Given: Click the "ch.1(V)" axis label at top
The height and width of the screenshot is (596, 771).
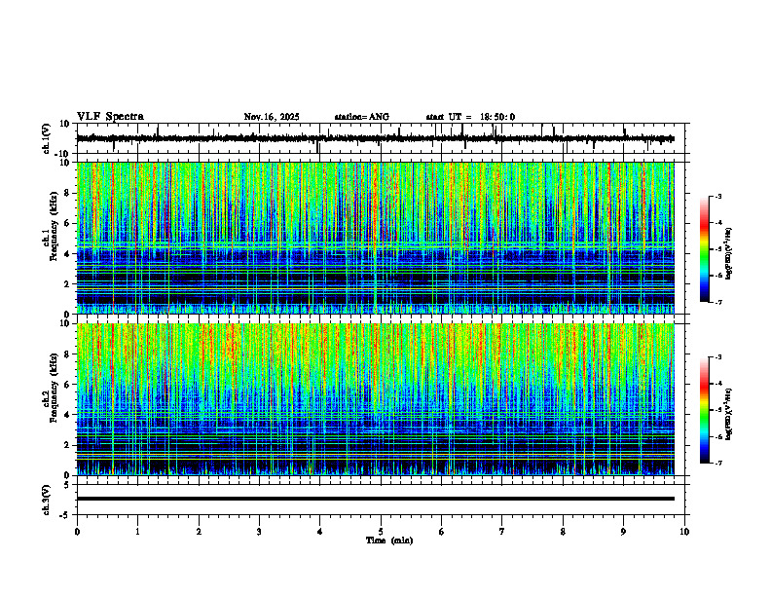Looking at the screenshot, I should point(47,138).
